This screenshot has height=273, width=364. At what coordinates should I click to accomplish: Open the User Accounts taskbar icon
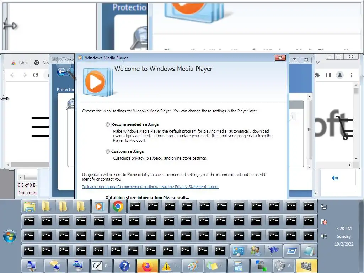click(x=256, y=251)
